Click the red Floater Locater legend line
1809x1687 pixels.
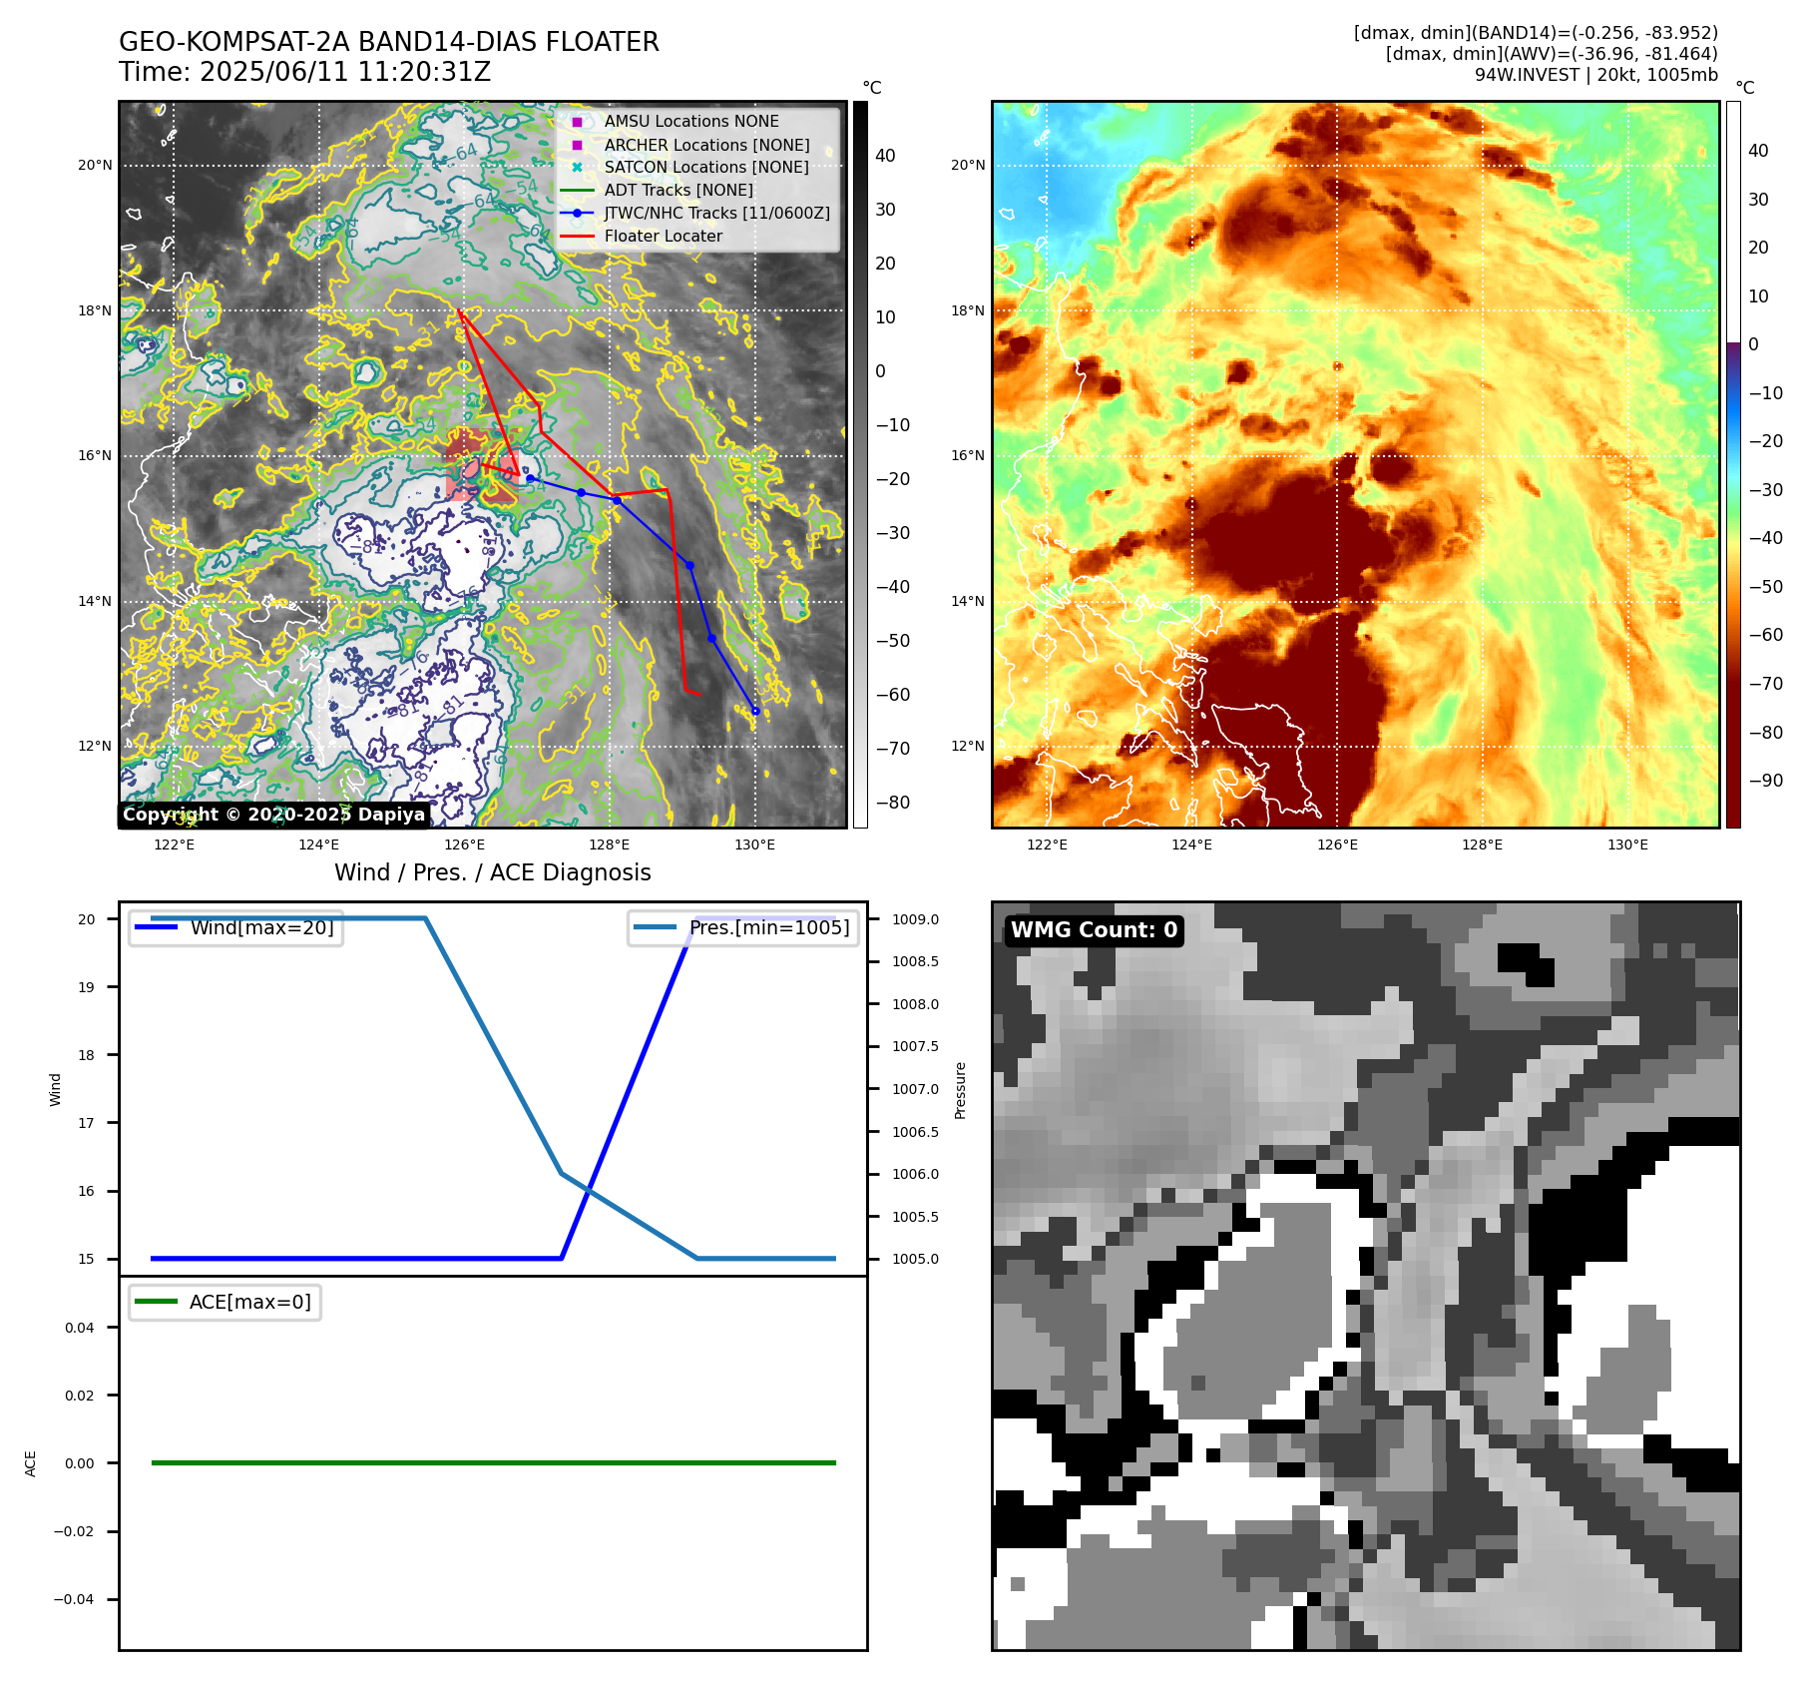click(577, 236)
